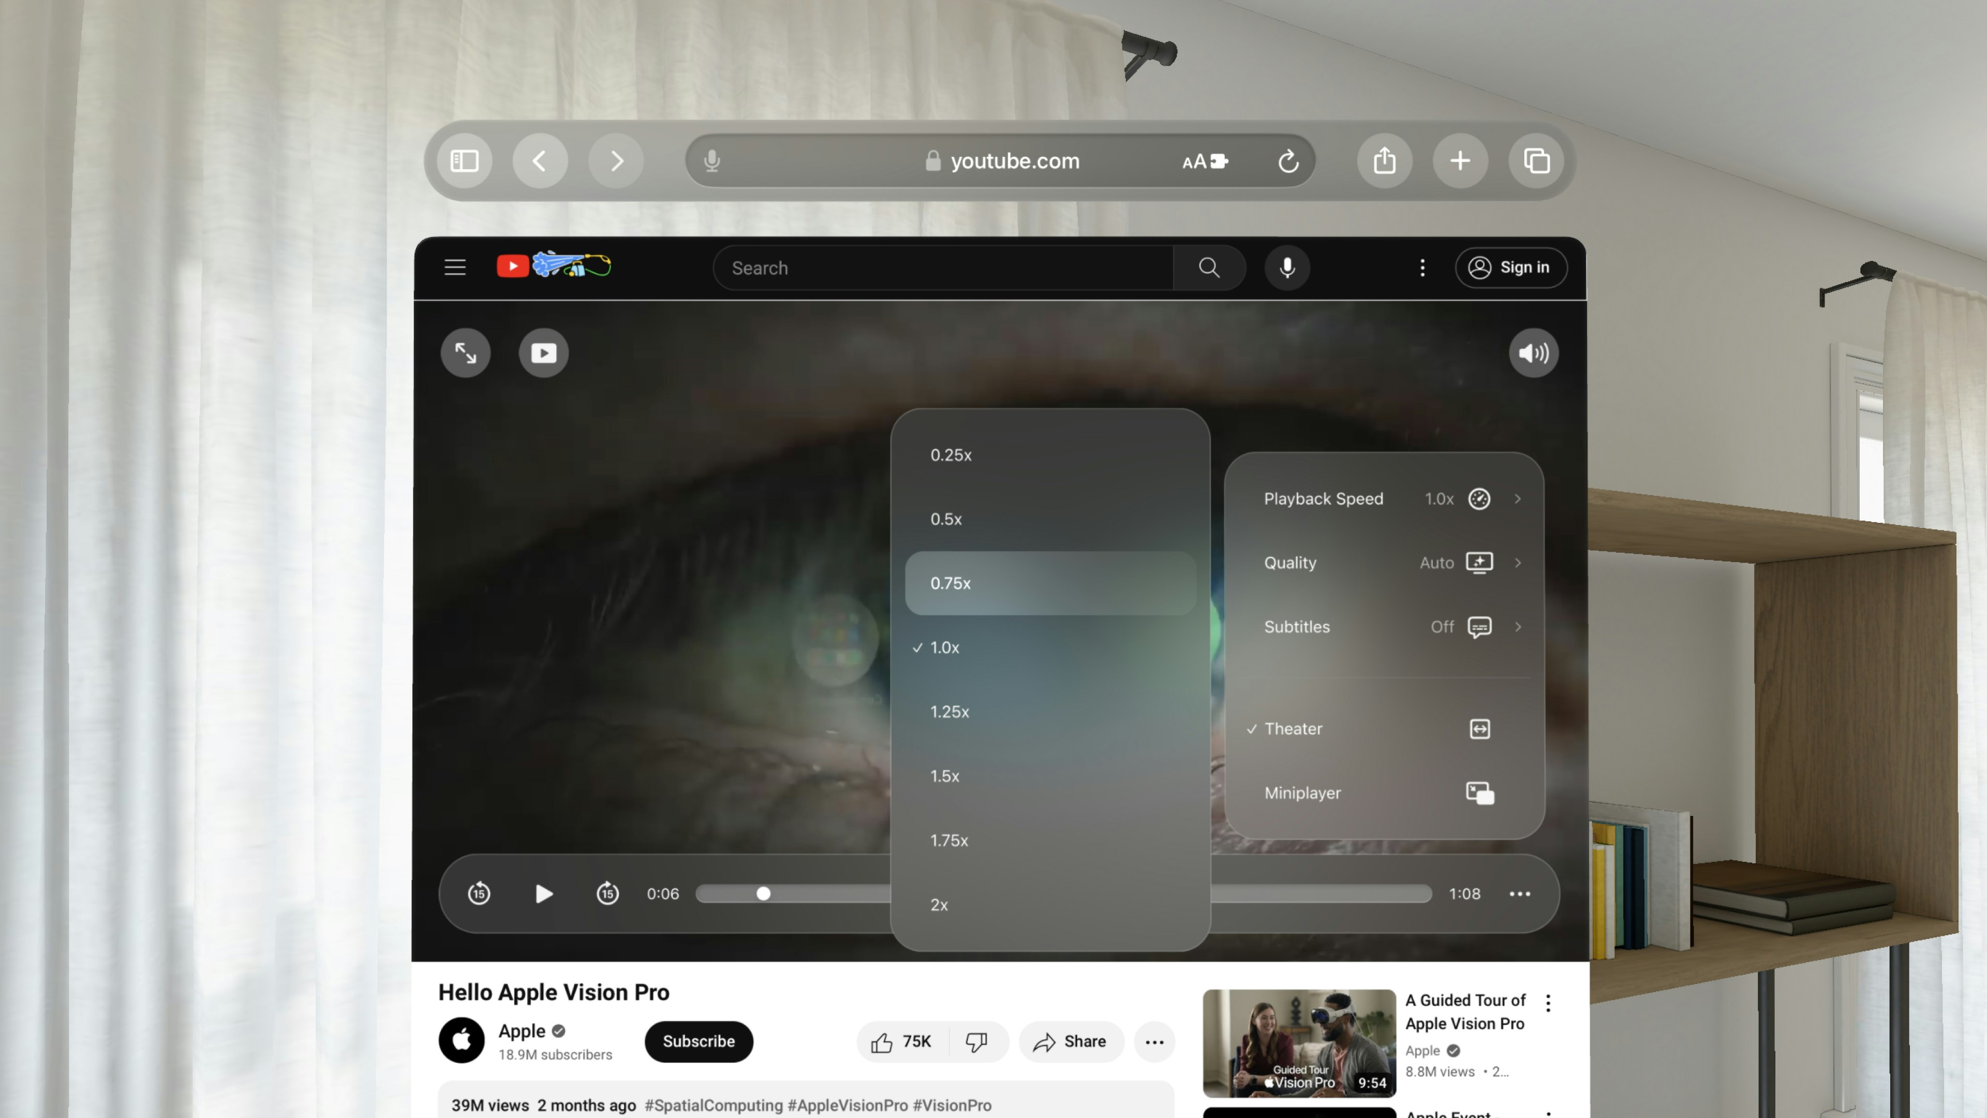Open A Guided Tour of Apple Vision Pro title
The height and width of the screenshot is (1118, 1987).
(x=1465, y=1011)
